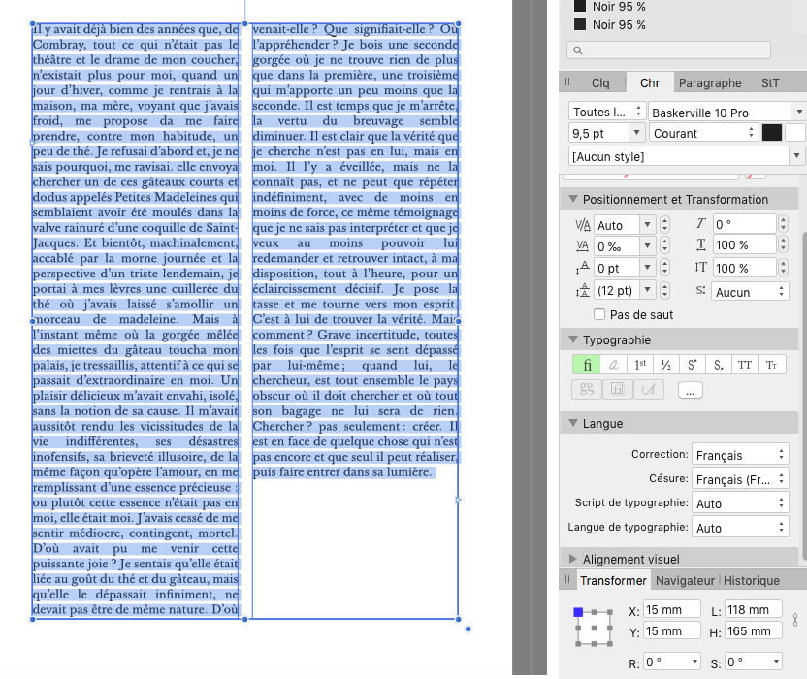Open the Navigateur tab
Image resolution: width=807 pixels, height=679 pixels.
click(685, 581)
